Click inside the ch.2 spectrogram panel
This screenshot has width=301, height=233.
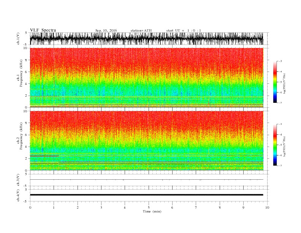click(146, 140)
